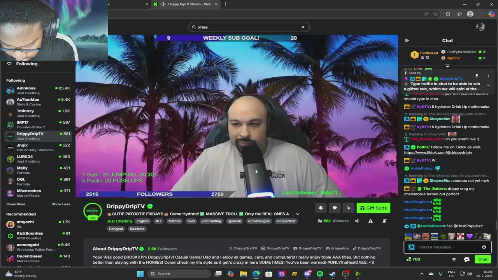
Task: Click the search field containing xhea
Action: (249, 27)
